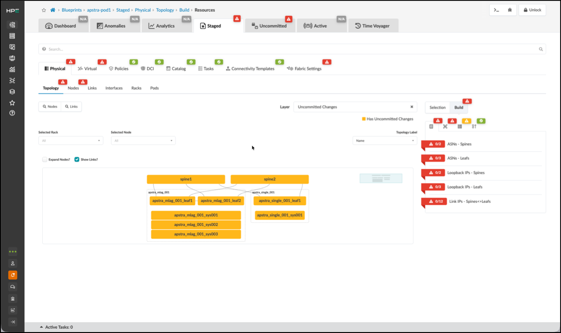The width and height of the screenshot is (561, 333).
Task: Open the green status dots in sidebar
Action: tap(13, 252)
